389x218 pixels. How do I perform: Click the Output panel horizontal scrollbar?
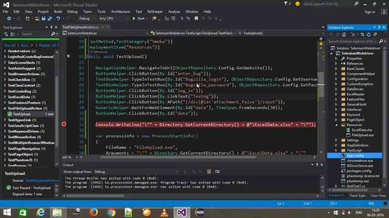(95, 196)
